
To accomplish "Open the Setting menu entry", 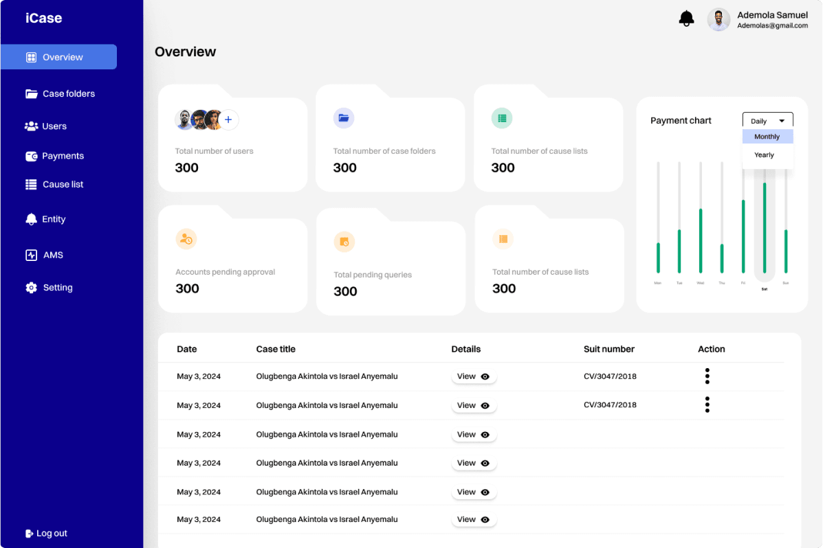I will point(32,287).
